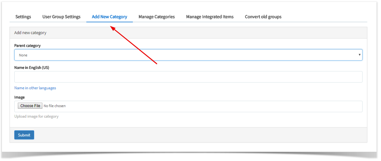381x161 pixels.
Task: Click the red arrow annotation
Action: tap(134, 45)
